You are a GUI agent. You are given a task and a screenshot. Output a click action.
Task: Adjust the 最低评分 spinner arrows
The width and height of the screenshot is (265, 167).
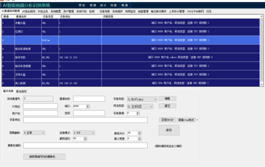coord(140,133)
